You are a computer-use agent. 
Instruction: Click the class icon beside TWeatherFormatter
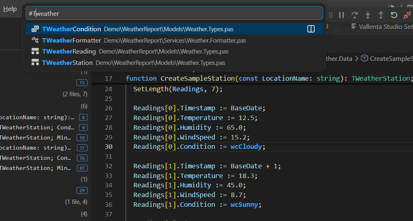35,40
